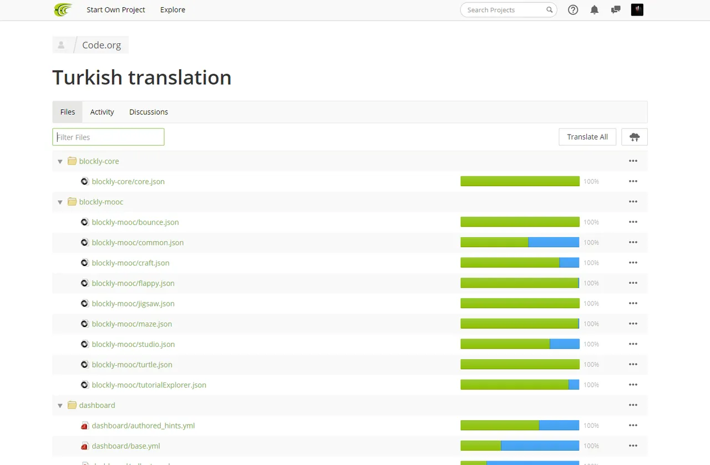This screenshot has width=710, height=465.
Task: Click the dashboard folder name
Action: click(97, 405)
